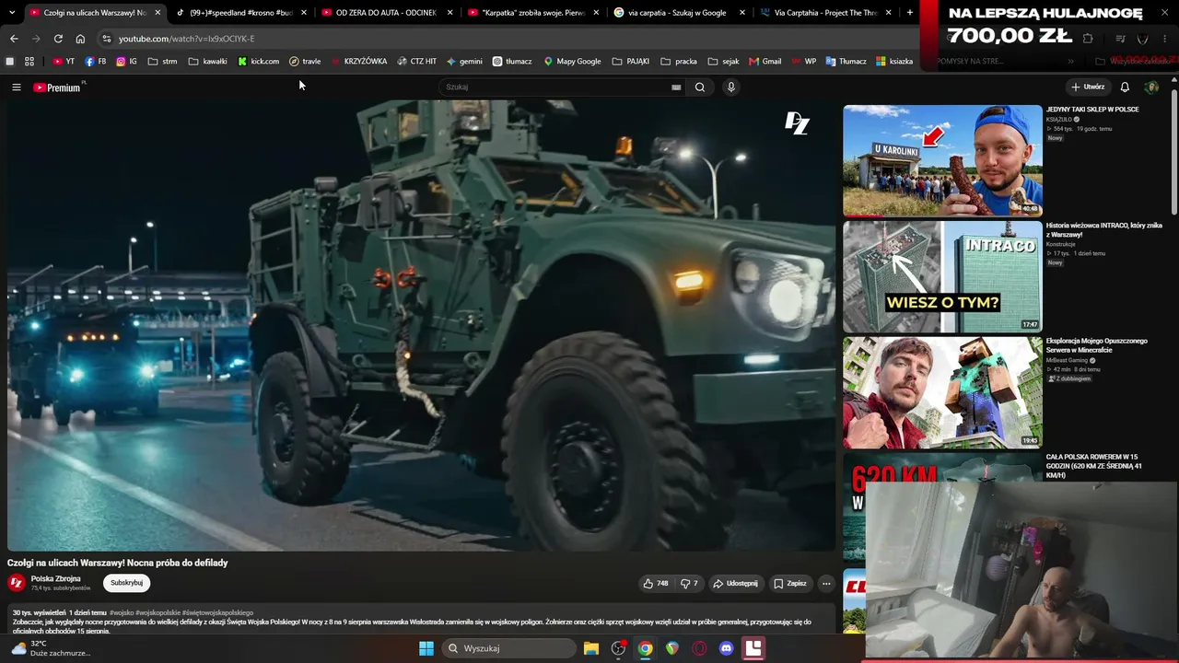The image size is (1179, 663).
Task: Open JEDYNY TAKI SKLEP W POLSCE thumbnail
Action: (942, 161)
